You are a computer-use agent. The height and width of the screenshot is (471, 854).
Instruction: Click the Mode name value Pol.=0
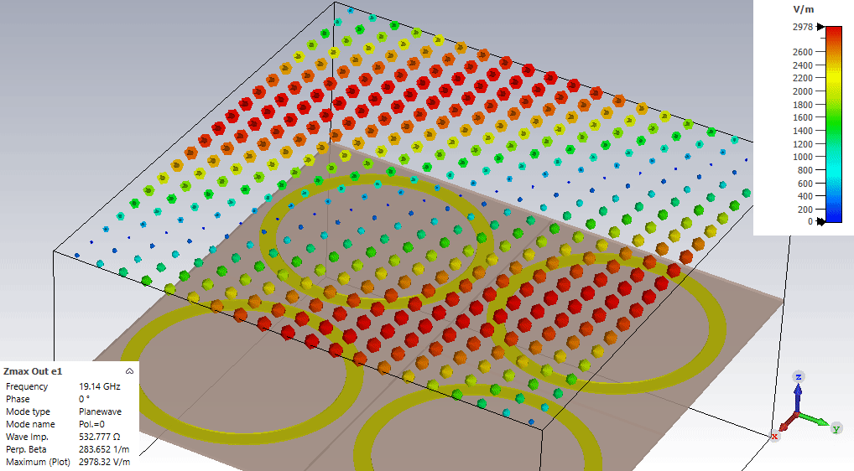point(92,424)
